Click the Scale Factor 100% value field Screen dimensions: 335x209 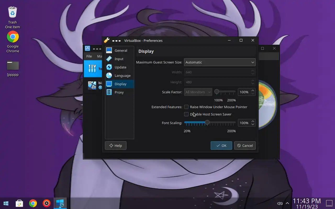pos(244,92)
